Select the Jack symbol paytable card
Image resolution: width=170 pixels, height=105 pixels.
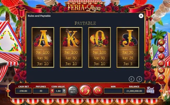tap(128, 48)
